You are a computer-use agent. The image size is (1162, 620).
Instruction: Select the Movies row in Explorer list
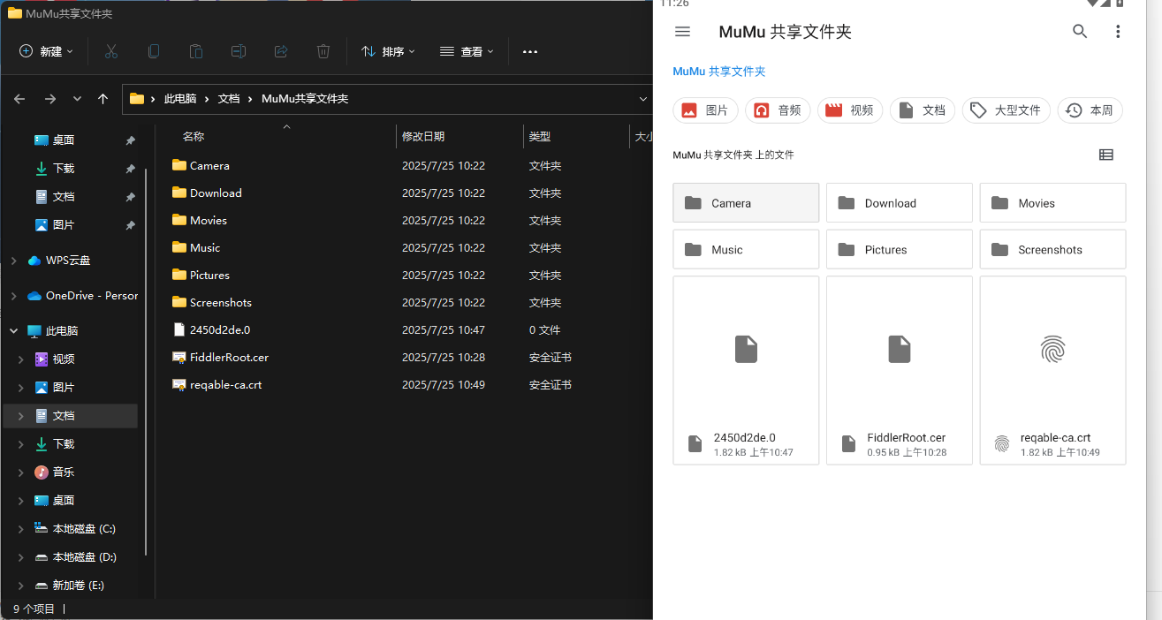click(406, 220)
